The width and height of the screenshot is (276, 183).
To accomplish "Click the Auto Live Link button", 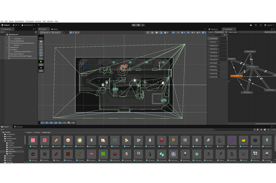I will point(269,32).
